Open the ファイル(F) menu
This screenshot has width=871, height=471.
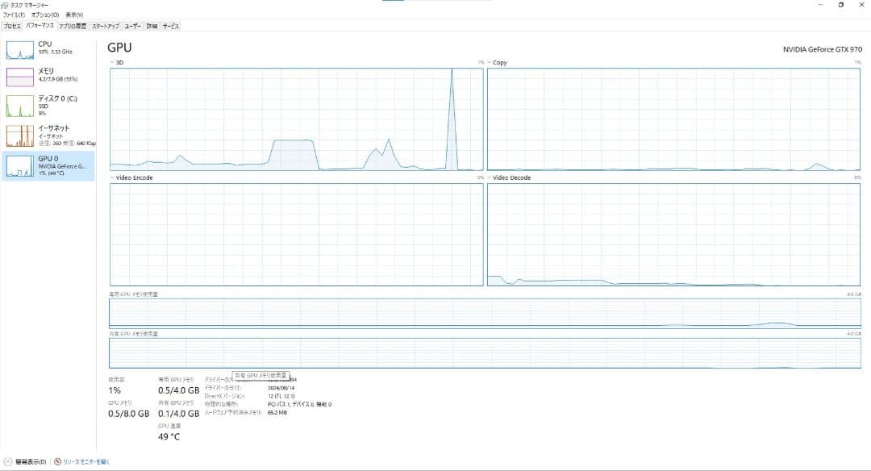[x=14, y=15]
